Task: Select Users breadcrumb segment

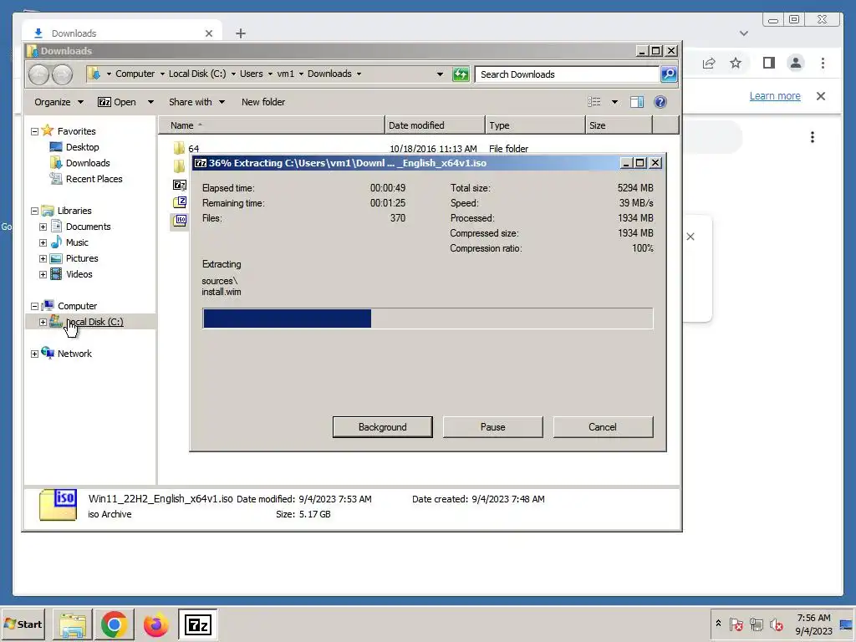Action: 251,74
